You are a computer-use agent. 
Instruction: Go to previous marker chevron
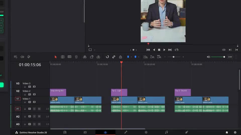tap(131, 50)
